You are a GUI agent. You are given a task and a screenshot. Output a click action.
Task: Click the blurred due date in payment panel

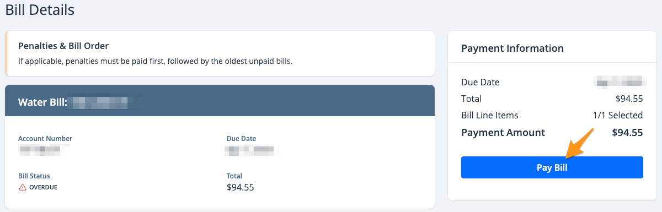click(620, 82)
